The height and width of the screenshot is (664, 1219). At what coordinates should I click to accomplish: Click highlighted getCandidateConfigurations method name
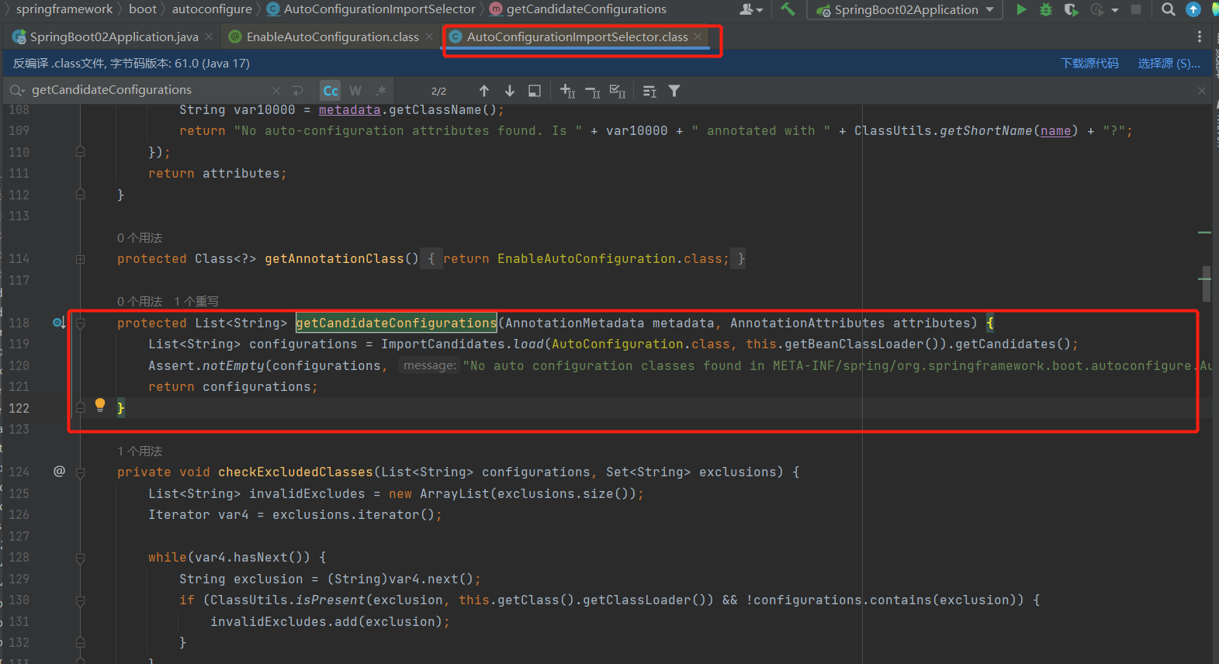click(x=397, y=323)
